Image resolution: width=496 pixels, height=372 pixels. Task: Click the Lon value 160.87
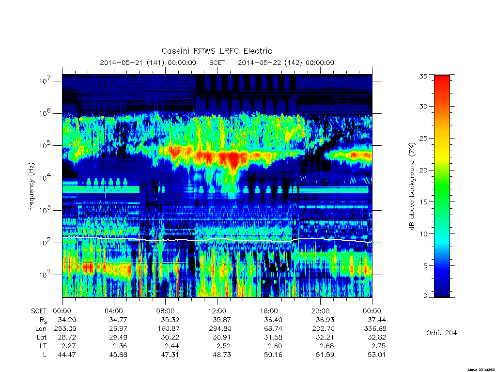click(168, 329)
